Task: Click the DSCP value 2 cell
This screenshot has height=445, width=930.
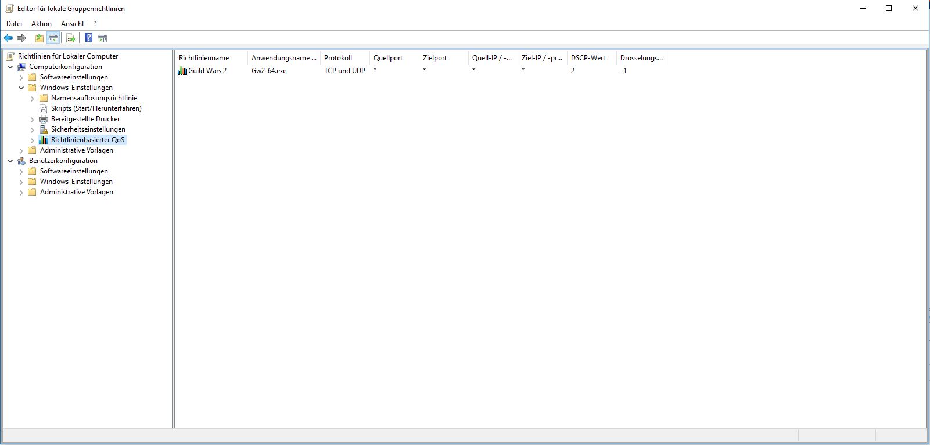Action: click(573, 71)
